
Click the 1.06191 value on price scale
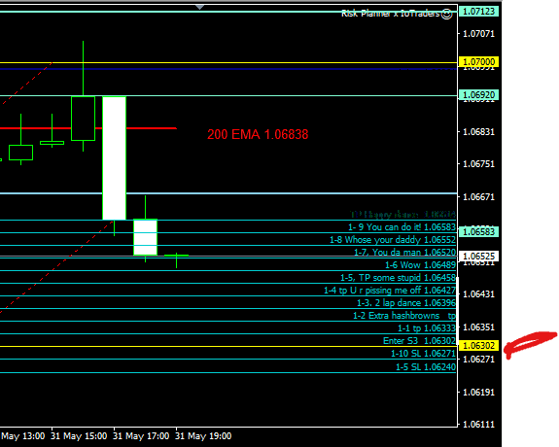tap(478, 393)
